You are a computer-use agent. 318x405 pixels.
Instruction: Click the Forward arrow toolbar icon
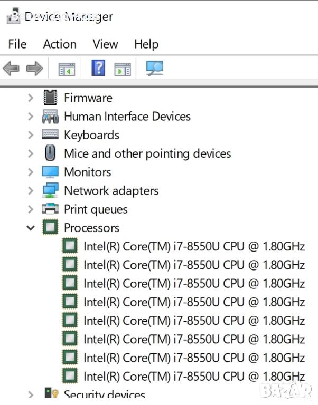pos(35,68)
